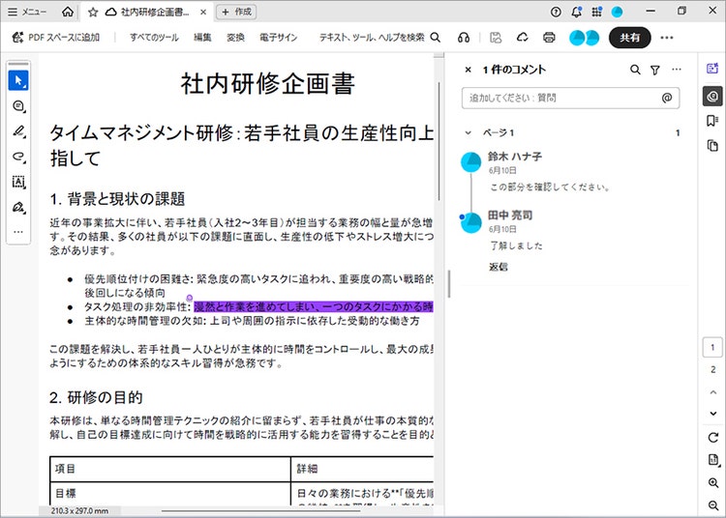Open すべてのツール menu
Viewport: 726px width, 518px height.
point(154,38)
